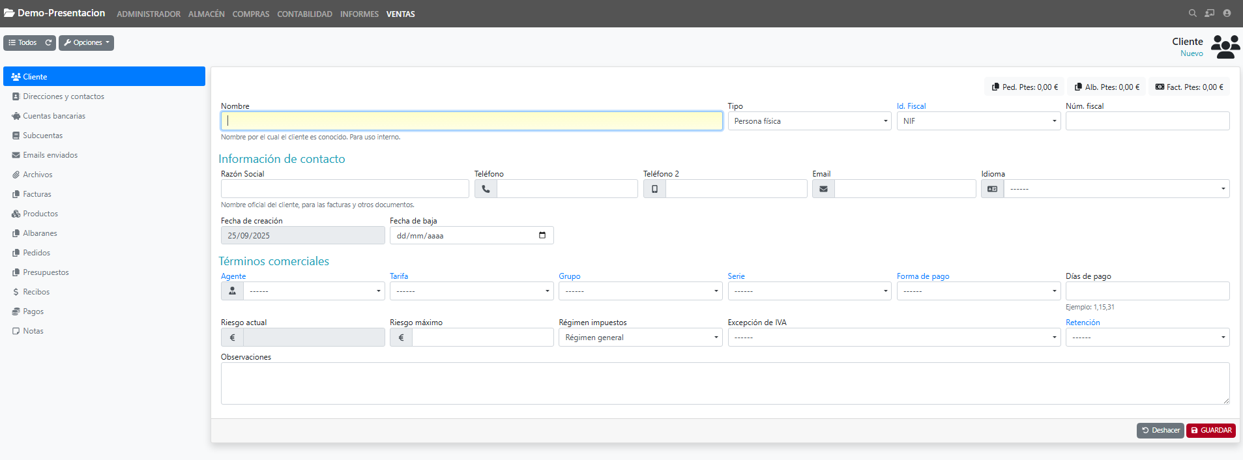The image size is (1243, 460).
Task: Focus the Núm. fiscal input field
Action: pos(1148,121)
